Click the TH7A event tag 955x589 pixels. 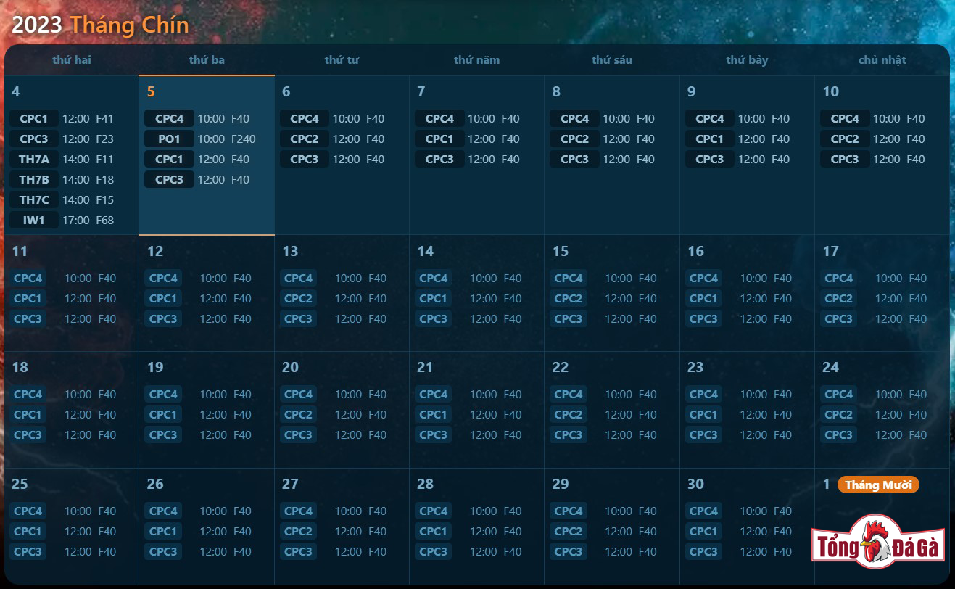[34, 159]
